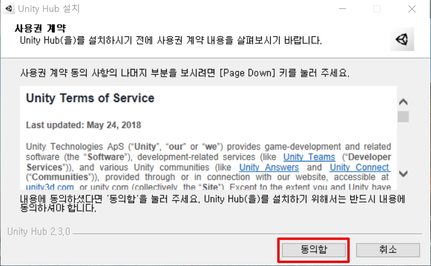The width and height of the screenshot is (431, 266).
Task: Open the Unity Teams link
Action: 309,157
